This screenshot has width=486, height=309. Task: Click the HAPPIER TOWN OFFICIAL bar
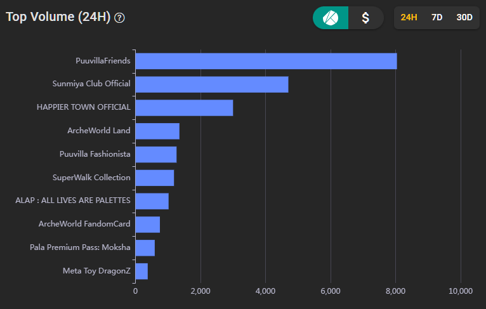(185, 108)
